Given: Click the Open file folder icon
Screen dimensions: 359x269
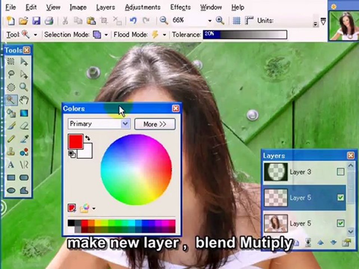Looking at the screenshot, I should click(23, 21).
